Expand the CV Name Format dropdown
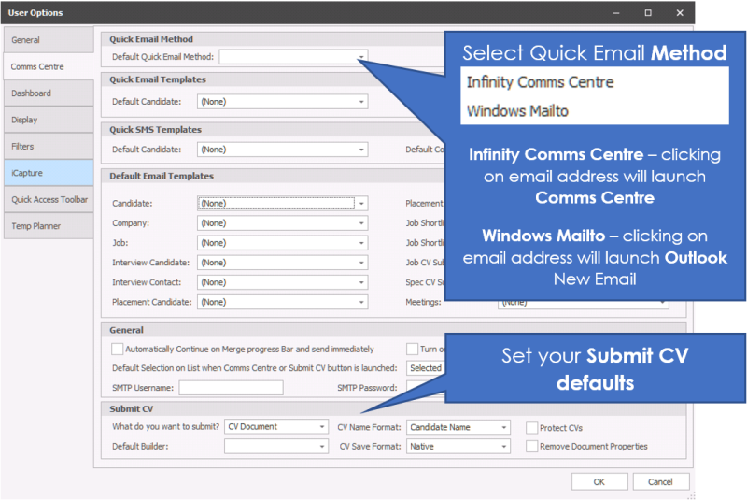The height and width of the screenshot is (500, 747). tap(504, 427)
